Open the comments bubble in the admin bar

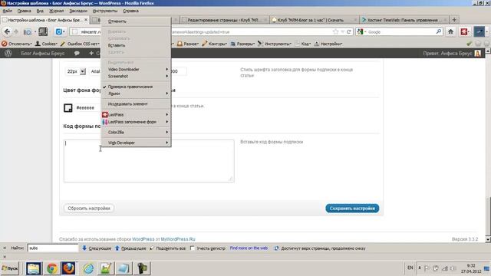tap(77, 53)
